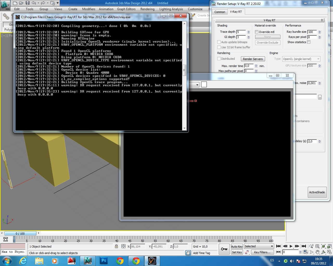
Task: Click the Max. render time input field
Action: click(249, 66)
